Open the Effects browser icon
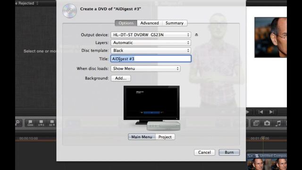The width and height of the screenshot is (302, 170). pyautogui.click(x=256, y=123)
